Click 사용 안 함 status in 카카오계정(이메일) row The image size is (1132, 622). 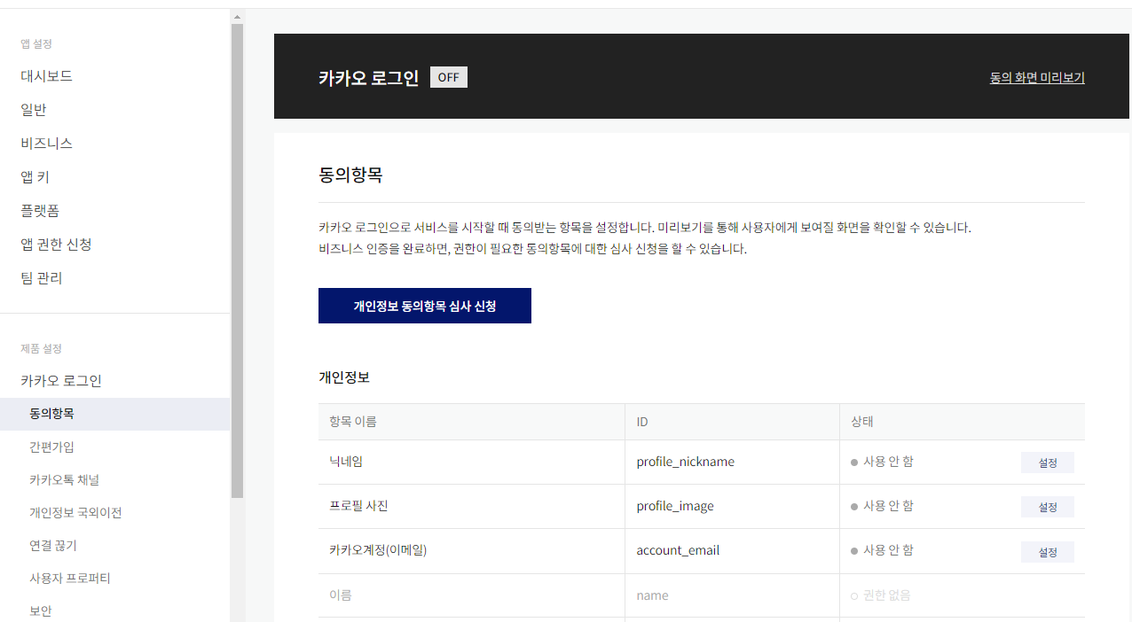point(888,550)
